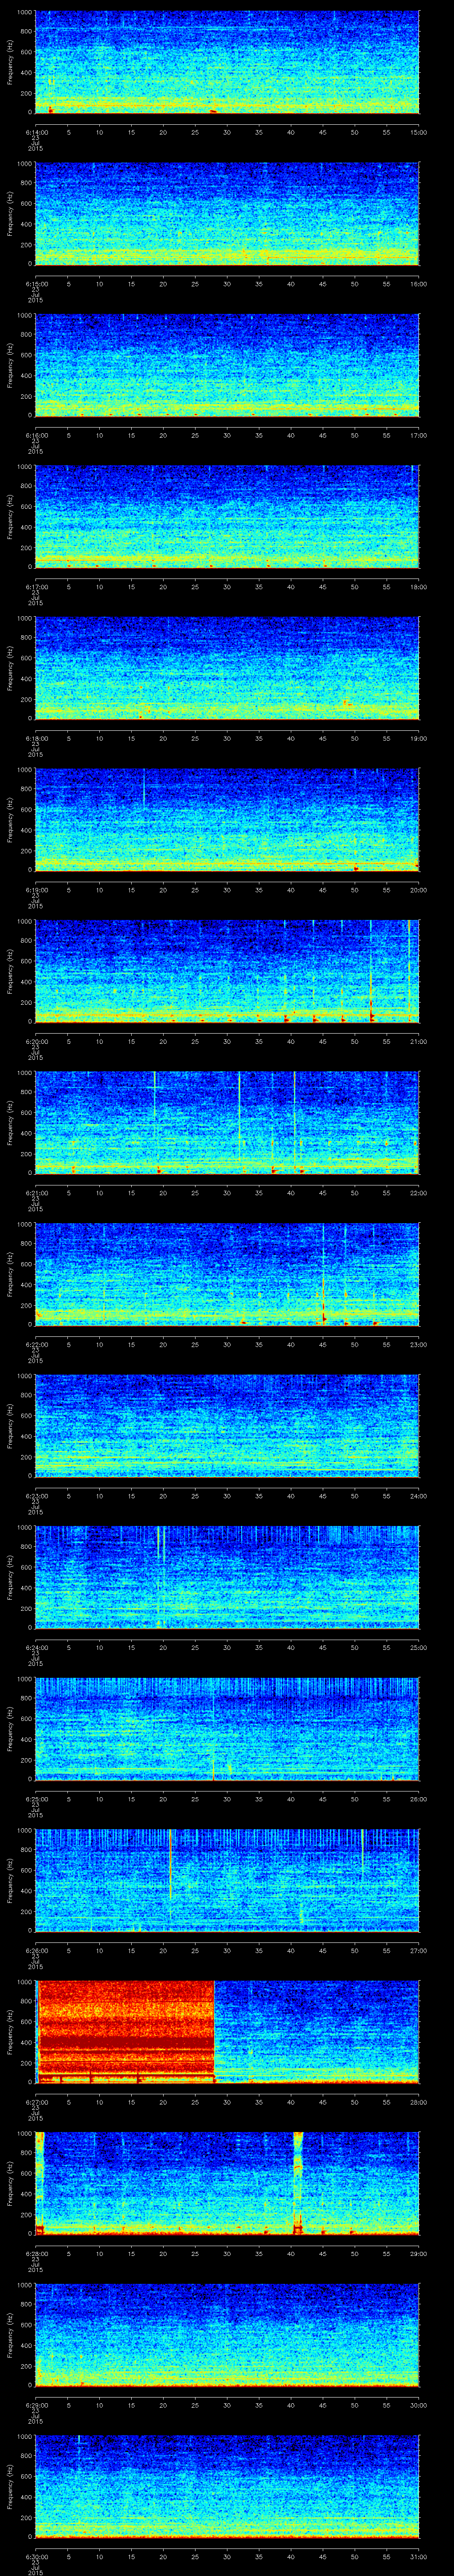Select the spectrogram panel beginning at 6:15:00
The width and height of the screenshot is (454, 2576).
click(x=227, y=213)
